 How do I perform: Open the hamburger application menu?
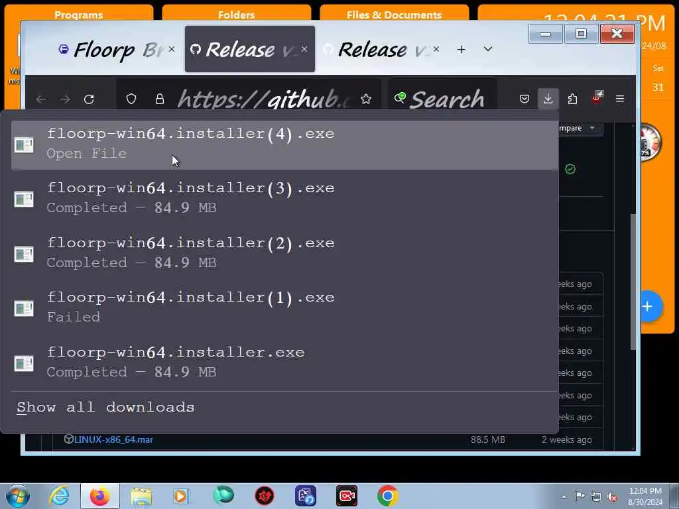pyautogui.click(x=620, y=99)
